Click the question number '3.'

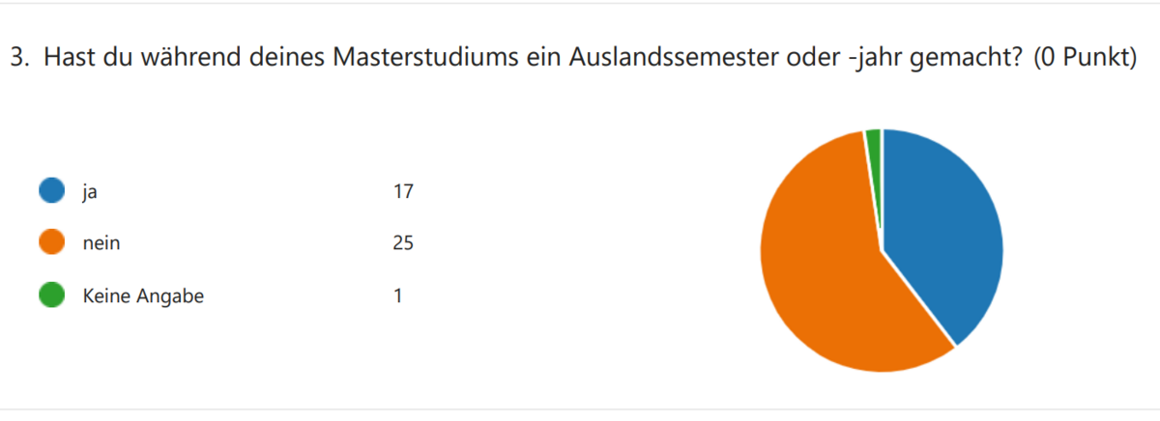(19, 60)
